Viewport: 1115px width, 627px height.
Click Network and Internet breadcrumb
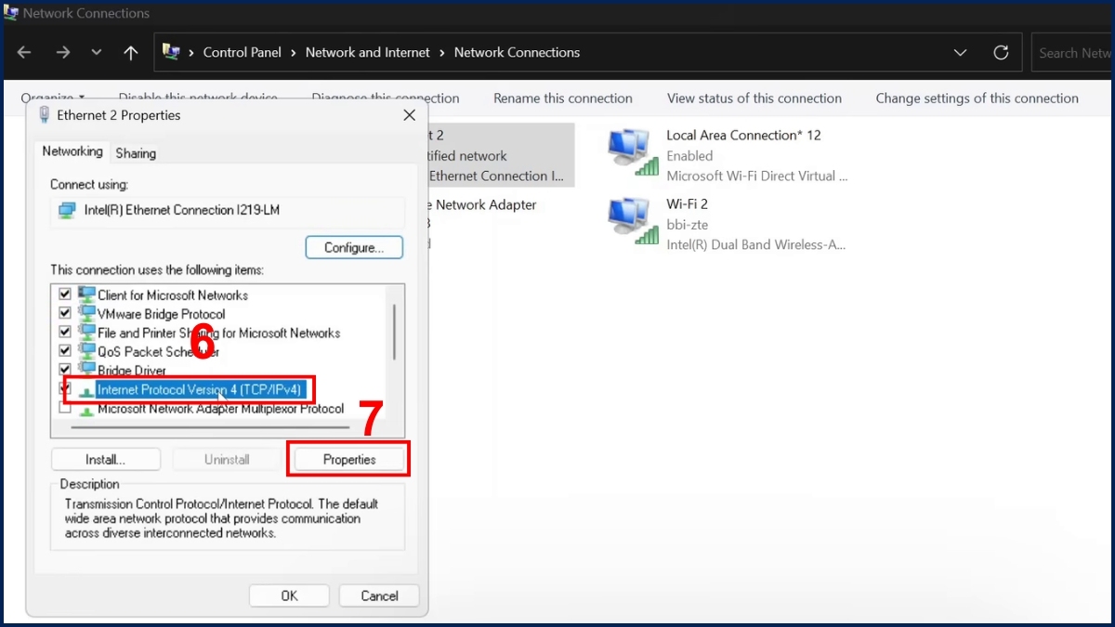click(367, 53)
